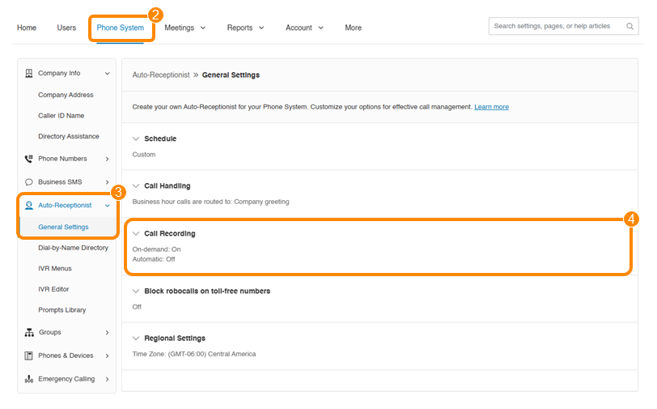Go to the Users tab
Screen dimensions: 657x409
pyautogui.click(x=66, y=28)
